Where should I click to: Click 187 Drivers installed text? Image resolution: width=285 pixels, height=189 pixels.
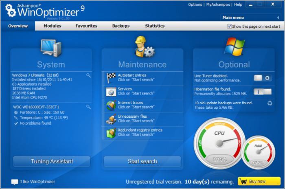point(29,88)
